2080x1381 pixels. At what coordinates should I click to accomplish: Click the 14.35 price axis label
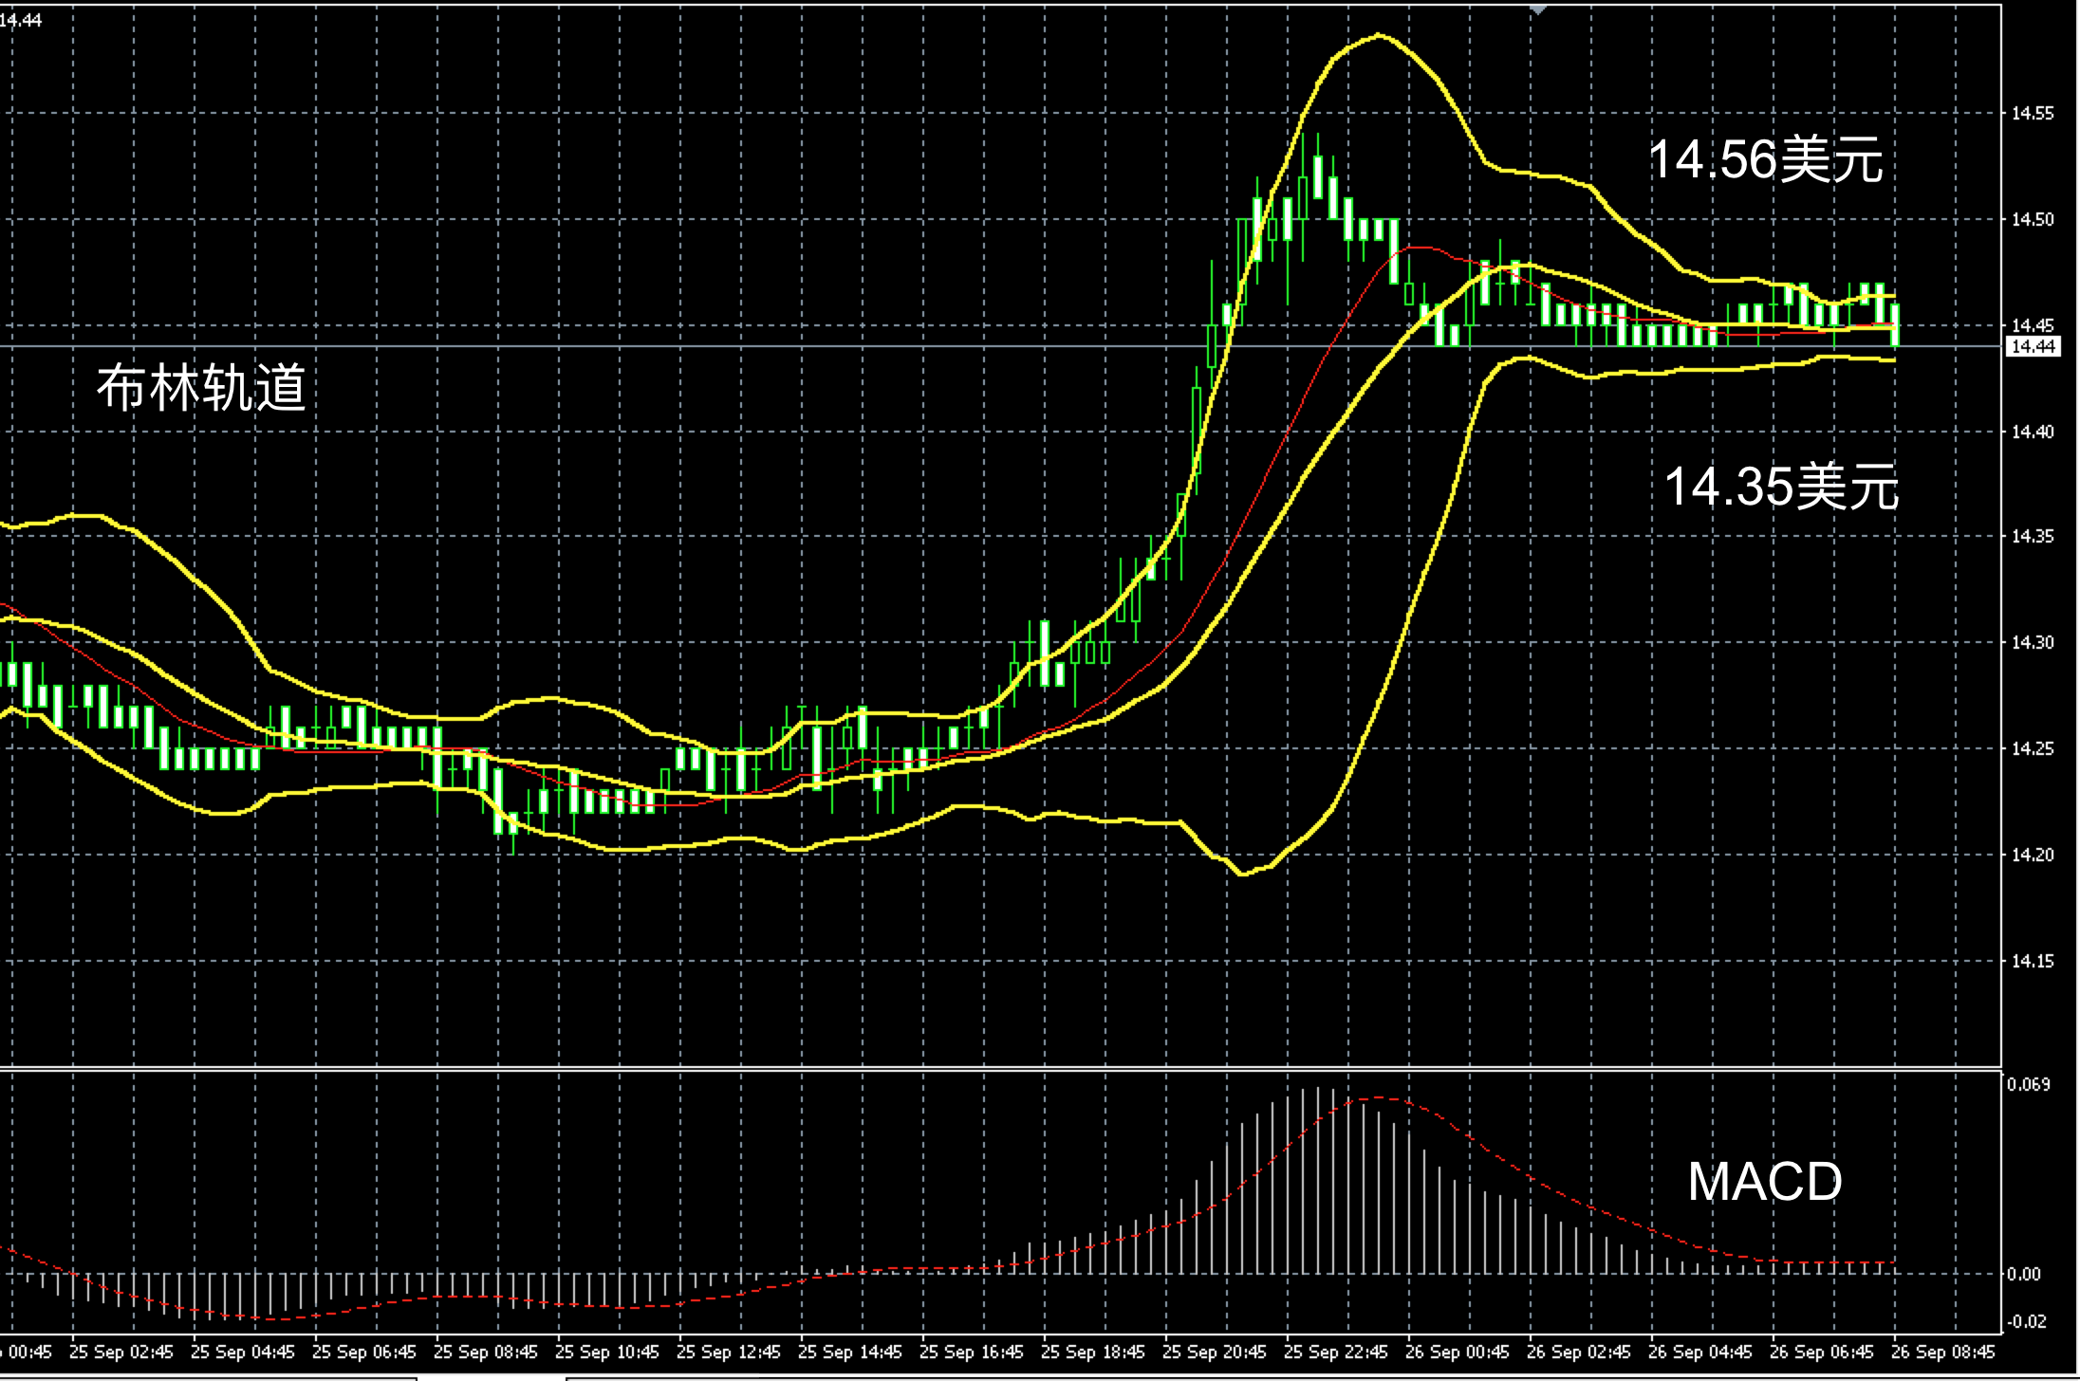tap(2033, 537)
